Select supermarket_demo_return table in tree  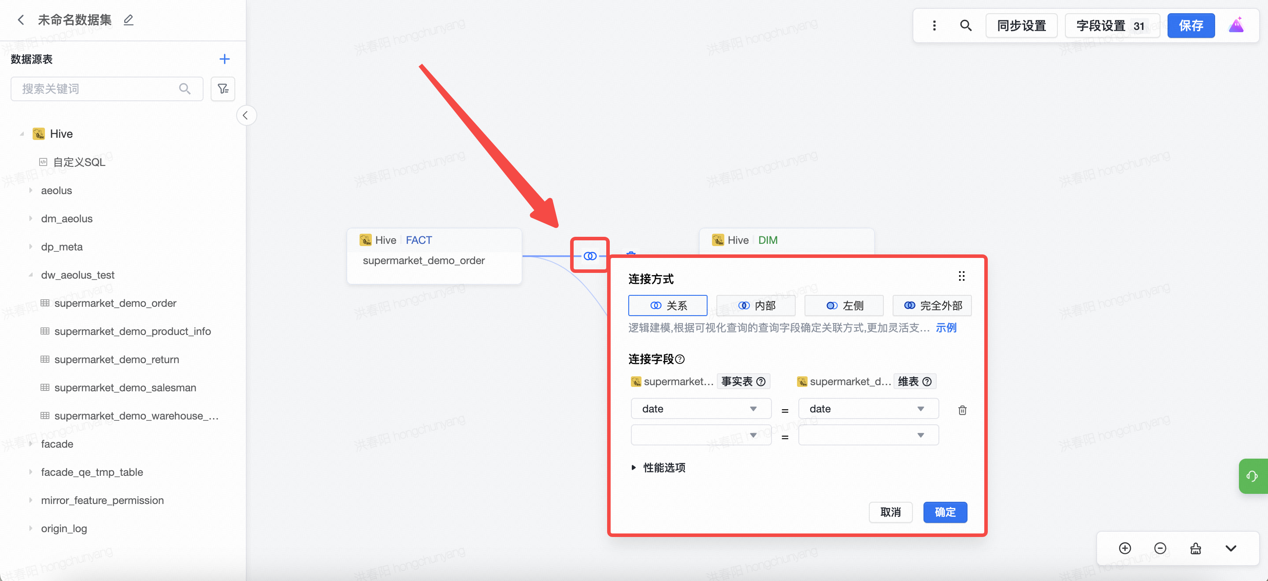[117, 360]
